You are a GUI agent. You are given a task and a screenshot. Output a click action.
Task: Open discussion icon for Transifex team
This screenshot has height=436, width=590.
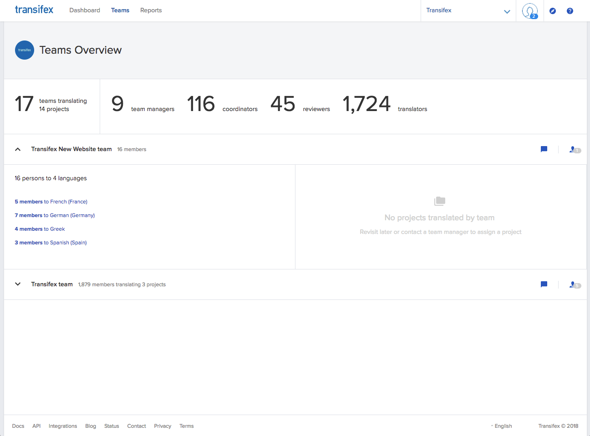544,284
